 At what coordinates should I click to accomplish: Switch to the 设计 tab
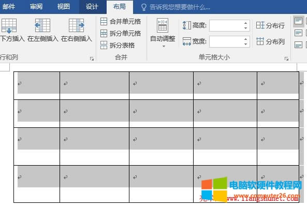[92, 7]
